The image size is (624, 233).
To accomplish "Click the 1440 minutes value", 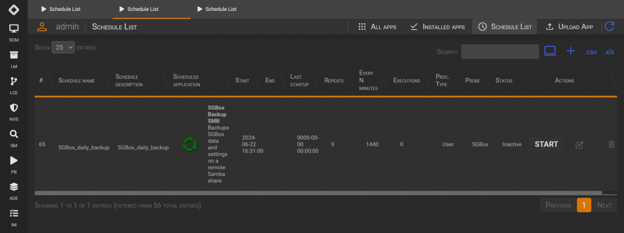I will tap(372, 144).
